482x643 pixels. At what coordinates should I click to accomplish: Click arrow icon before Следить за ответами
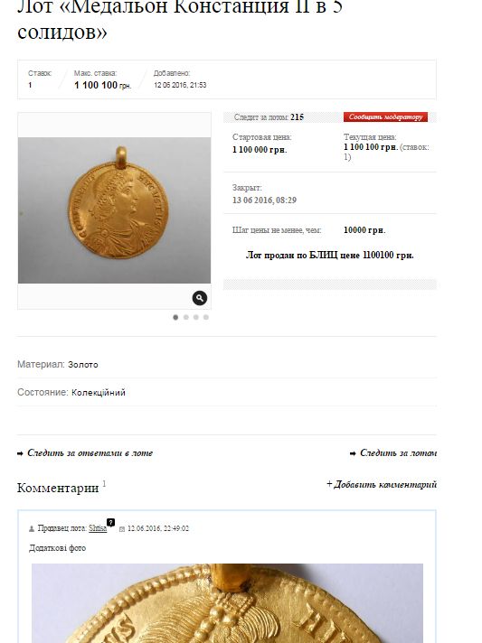pyautogui.click(x=20, y=453)
